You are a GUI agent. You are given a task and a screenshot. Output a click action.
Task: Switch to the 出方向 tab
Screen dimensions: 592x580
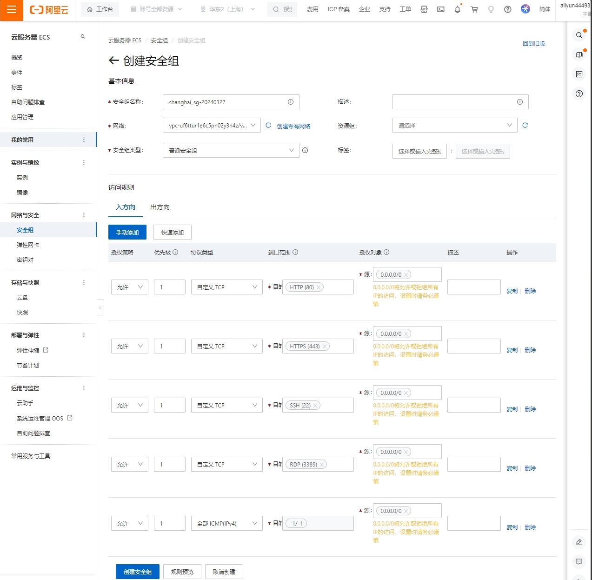tap(160, 207)
